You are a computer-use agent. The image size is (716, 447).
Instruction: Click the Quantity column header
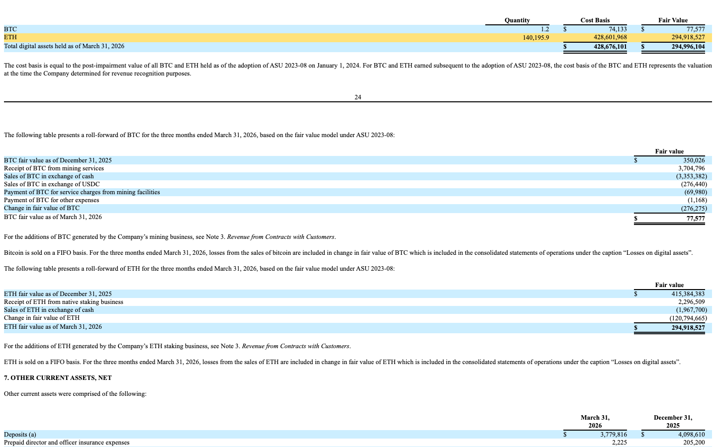point(517,20)
